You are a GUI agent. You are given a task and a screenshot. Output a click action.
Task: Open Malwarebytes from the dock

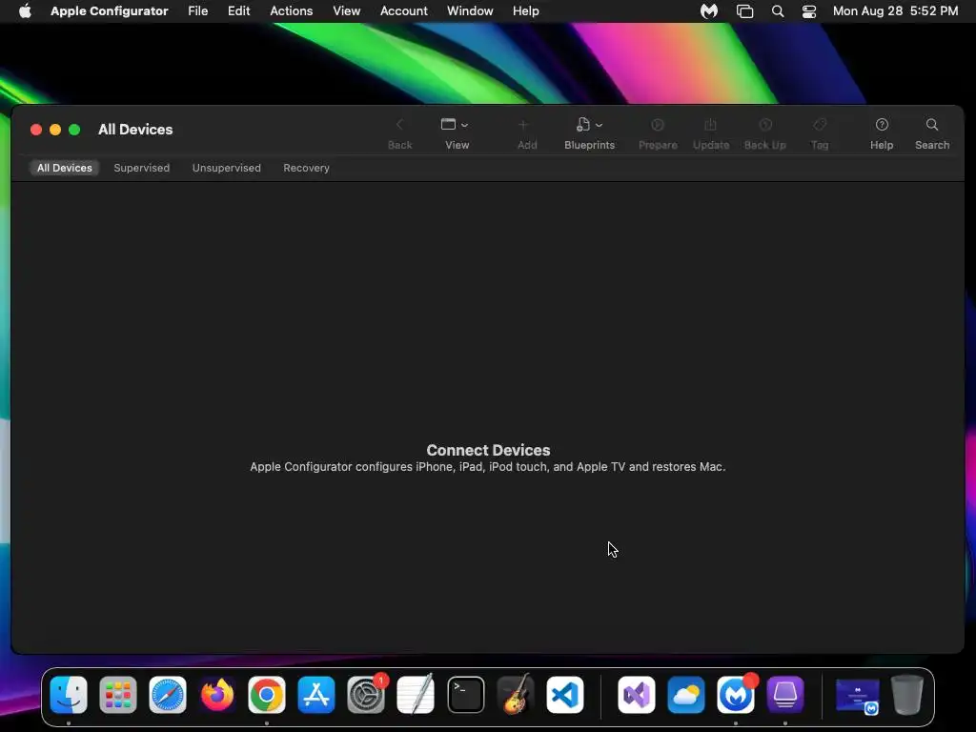[736, 694]
